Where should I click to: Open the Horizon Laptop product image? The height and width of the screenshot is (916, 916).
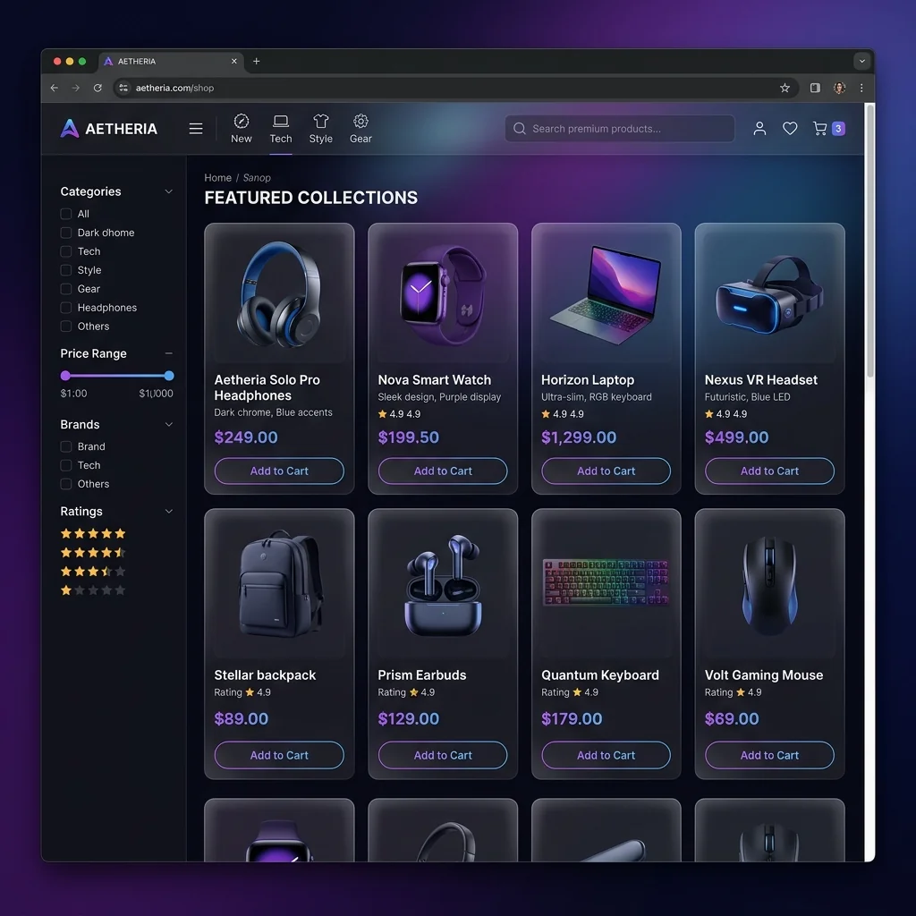pos(606,295)
